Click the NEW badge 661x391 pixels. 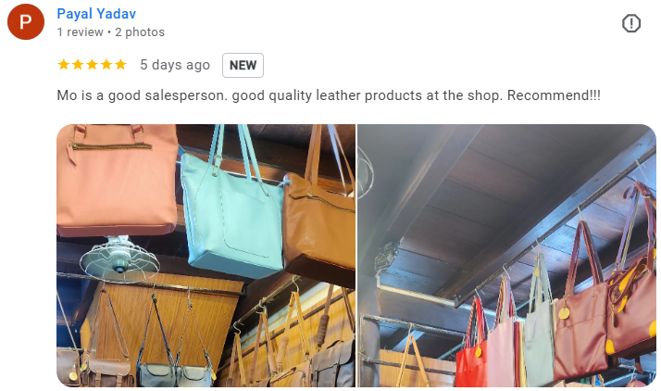point(243,66)
